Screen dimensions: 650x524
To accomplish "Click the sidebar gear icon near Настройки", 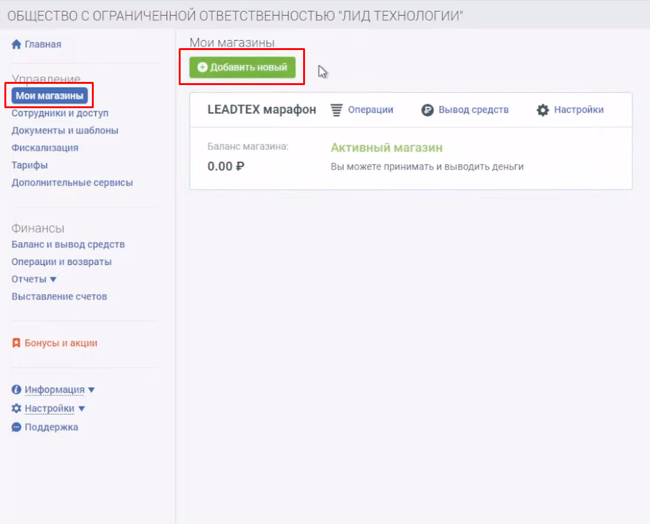I will pyautogui.click(x=17, y=408).
